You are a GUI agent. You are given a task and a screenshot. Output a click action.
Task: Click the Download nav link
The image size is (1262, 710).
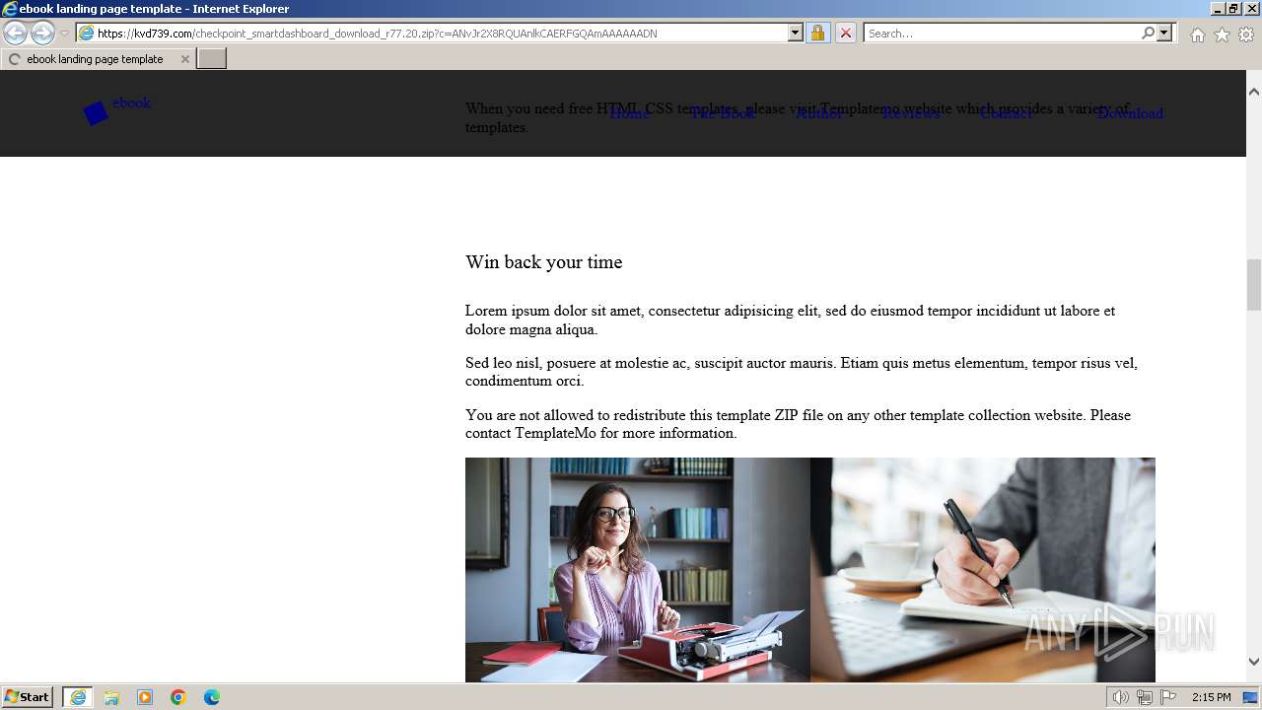click(x=1130, y=113)
